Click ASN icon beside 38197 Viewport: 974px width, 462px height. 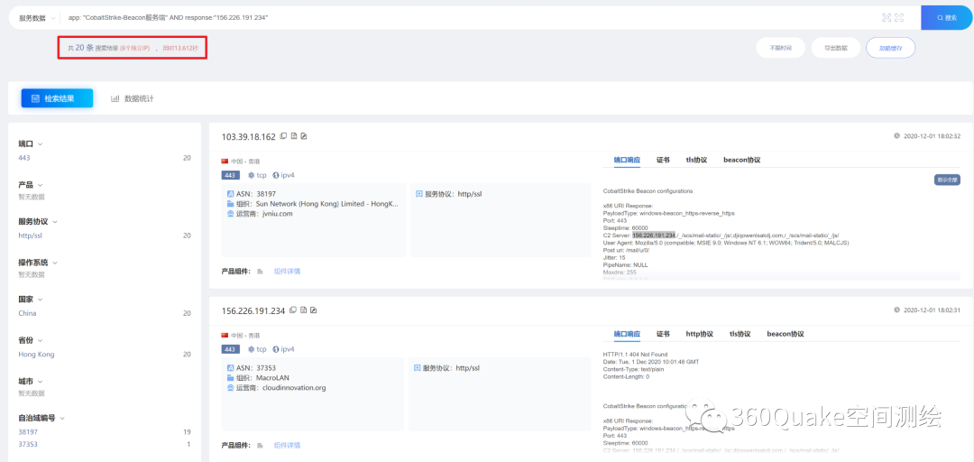pos(231,194)
